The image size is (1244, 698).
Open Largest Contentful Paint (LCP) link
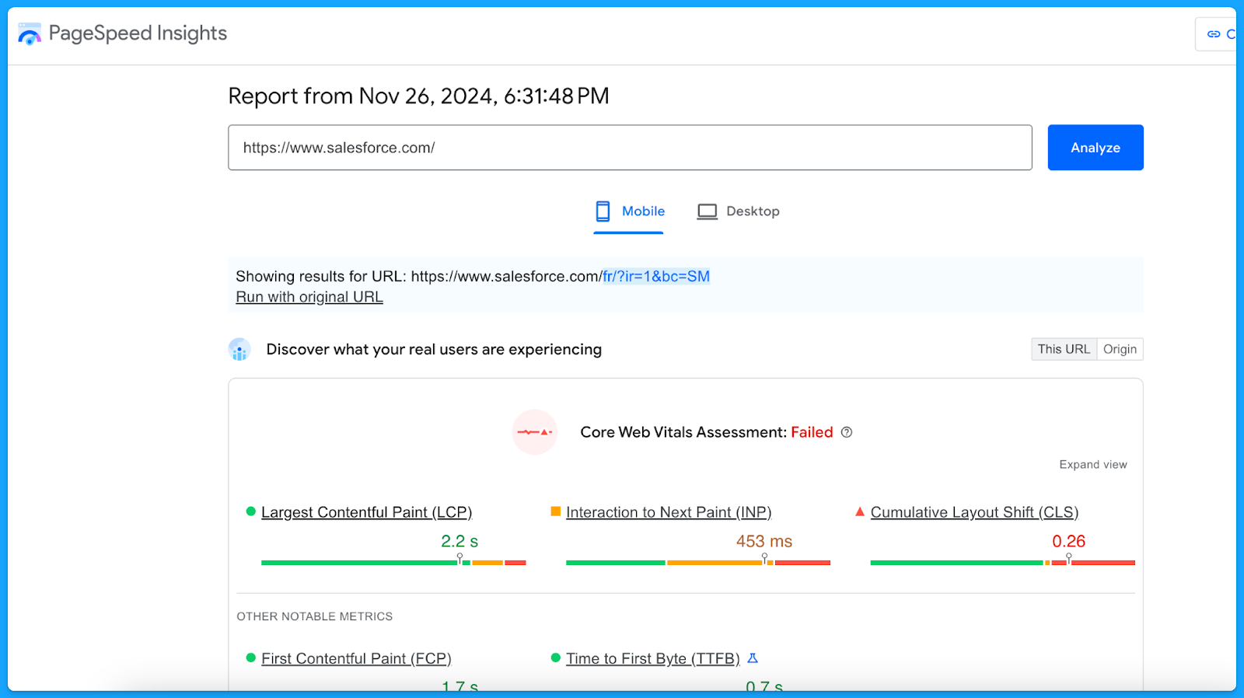pyautogui.click(x=366, y=512)
